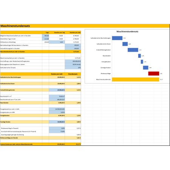The height and width of the screenshot is (170, 170).
Task: Select the Instandhaltungszeit hours value cell
Action: 73,48
